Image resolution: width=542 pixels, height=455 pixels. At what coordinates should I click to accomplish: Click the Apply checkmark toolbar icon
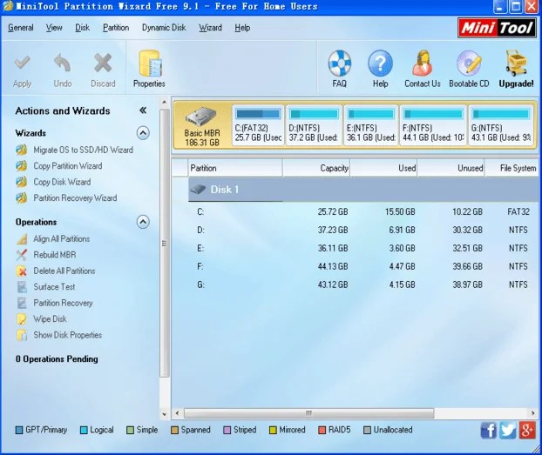coord(22,64)
